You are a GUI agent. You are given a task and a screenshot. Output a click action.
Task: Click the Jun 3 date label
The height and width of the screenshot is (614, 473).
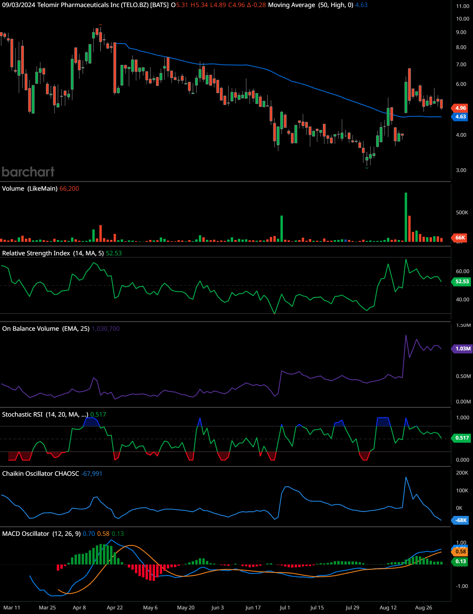point(218,608)
